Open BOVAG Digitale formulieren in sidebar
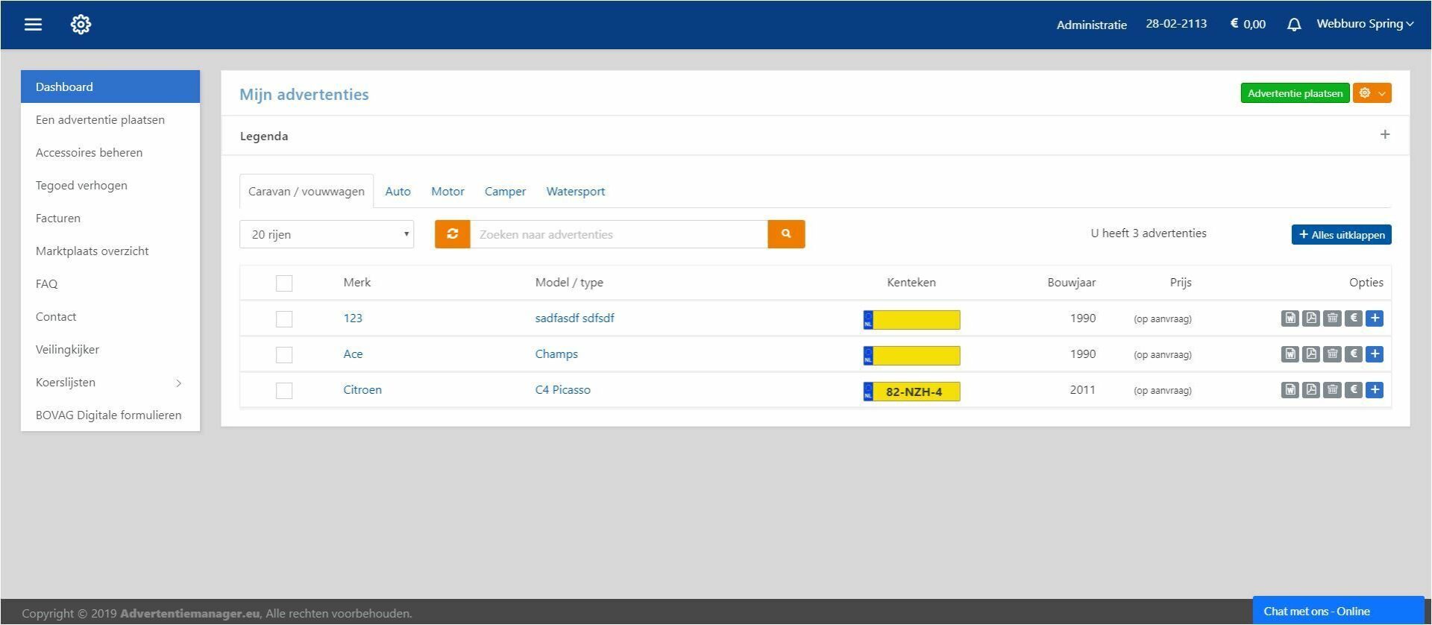1432x625 pixels. tap(110, 415)
